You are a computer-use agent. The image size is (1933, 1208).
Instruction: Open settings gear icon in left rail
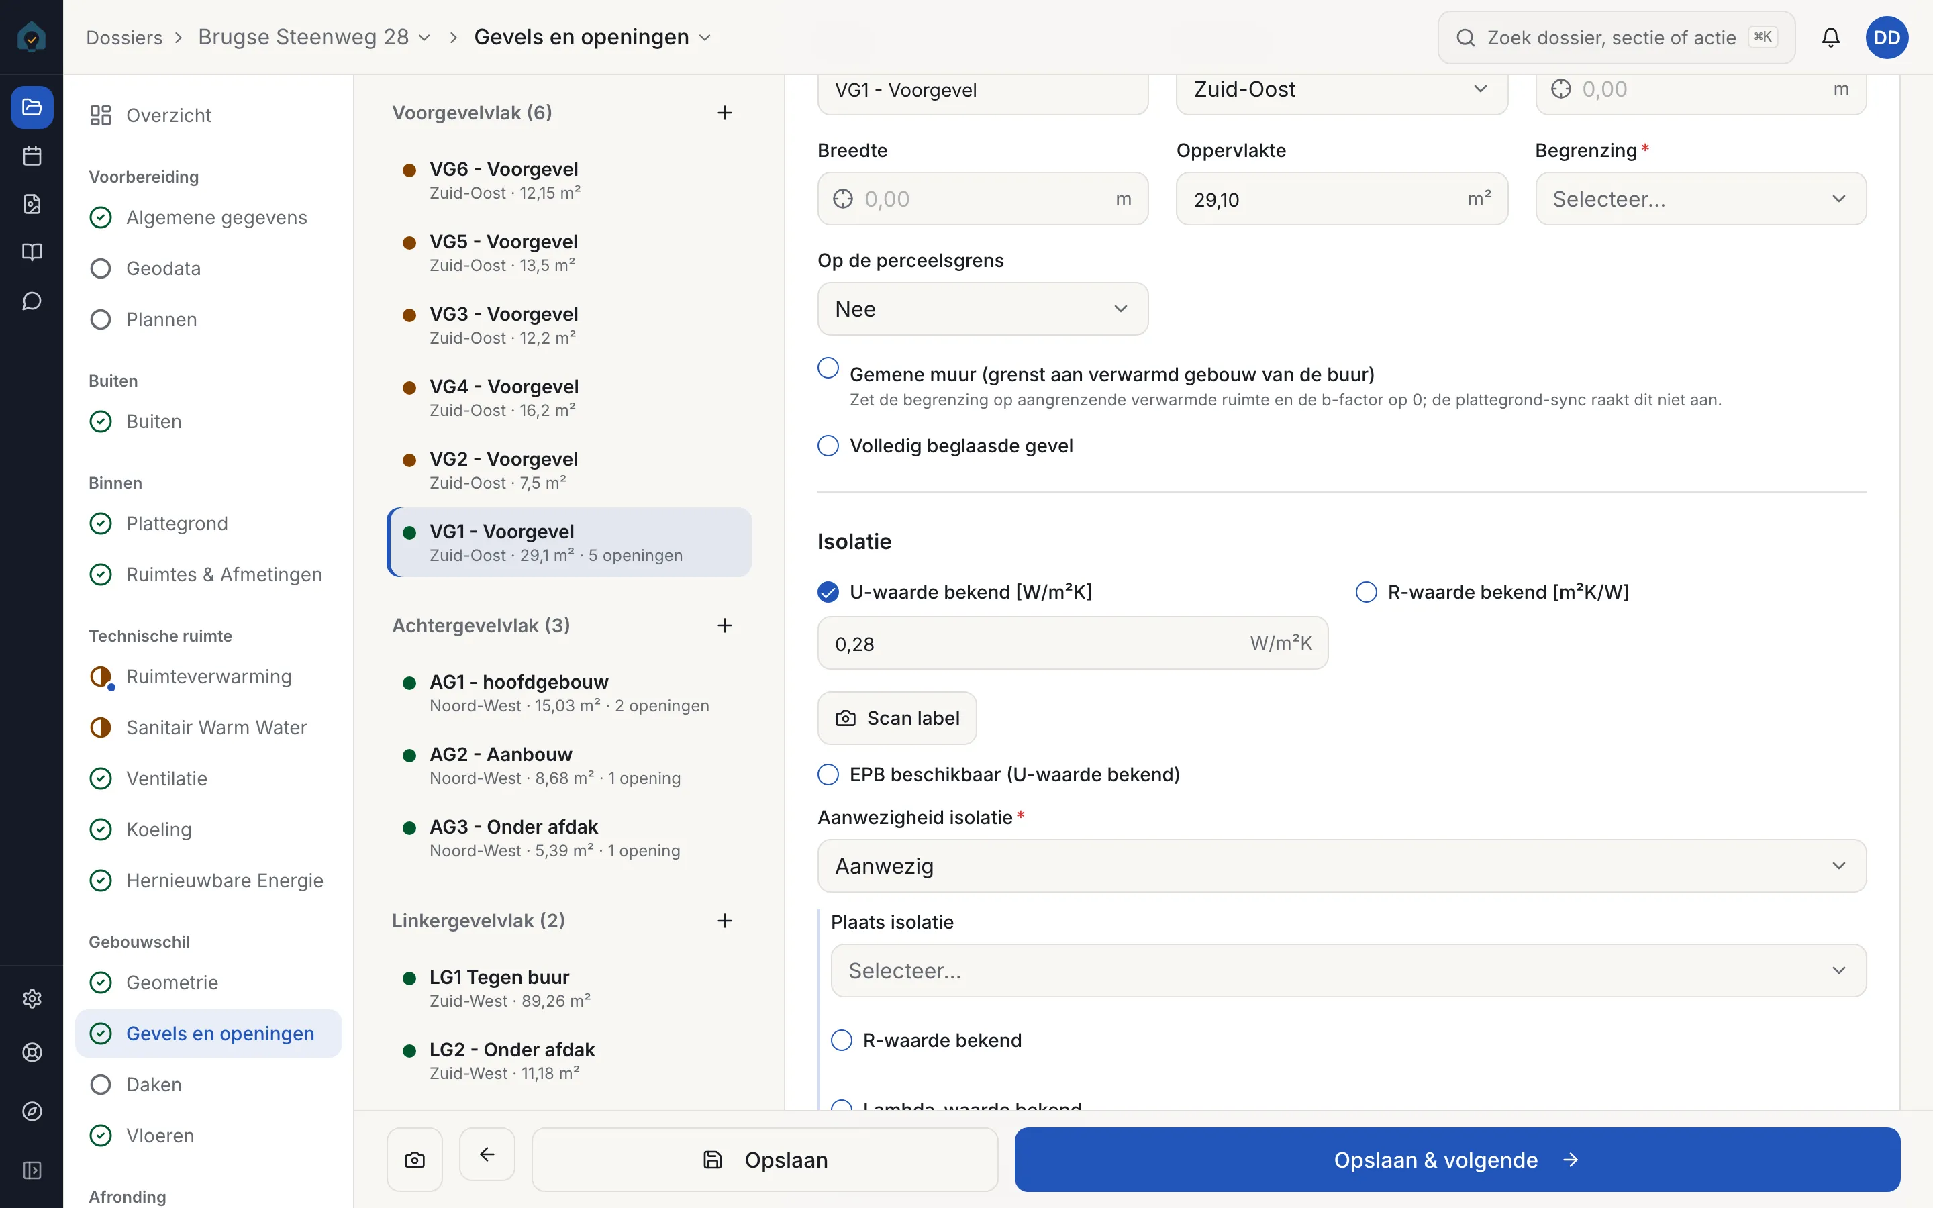(x=32, y=999)
